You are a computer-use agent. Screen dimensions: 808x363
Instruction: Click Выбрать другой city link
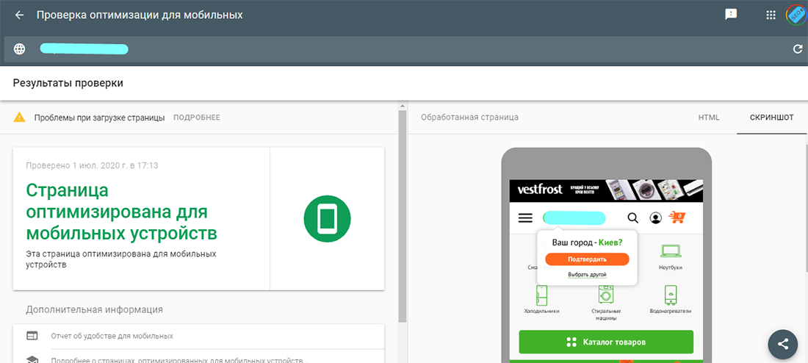(587, 275)
